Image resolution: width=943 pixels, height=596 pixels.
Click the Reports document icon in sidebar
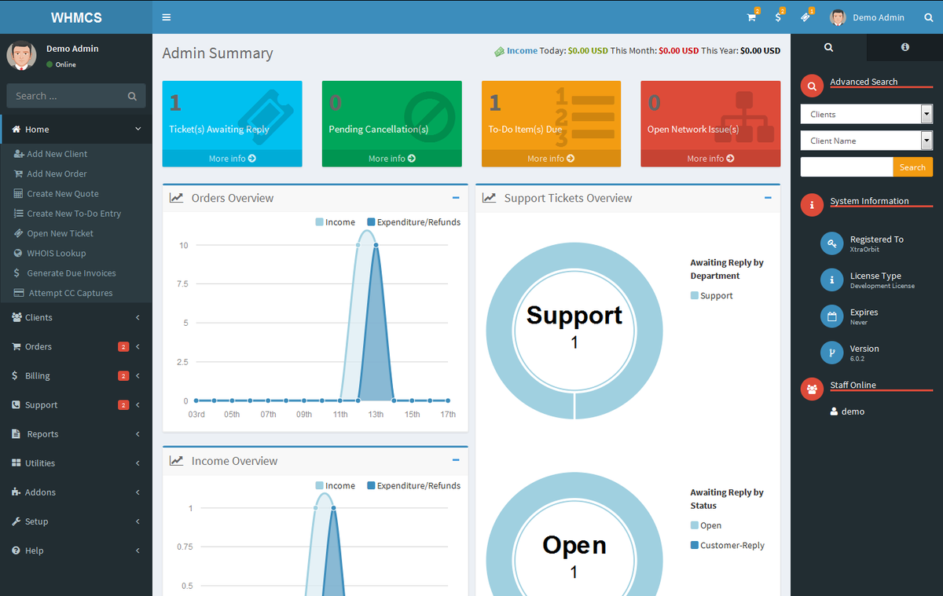click(17, 433)
